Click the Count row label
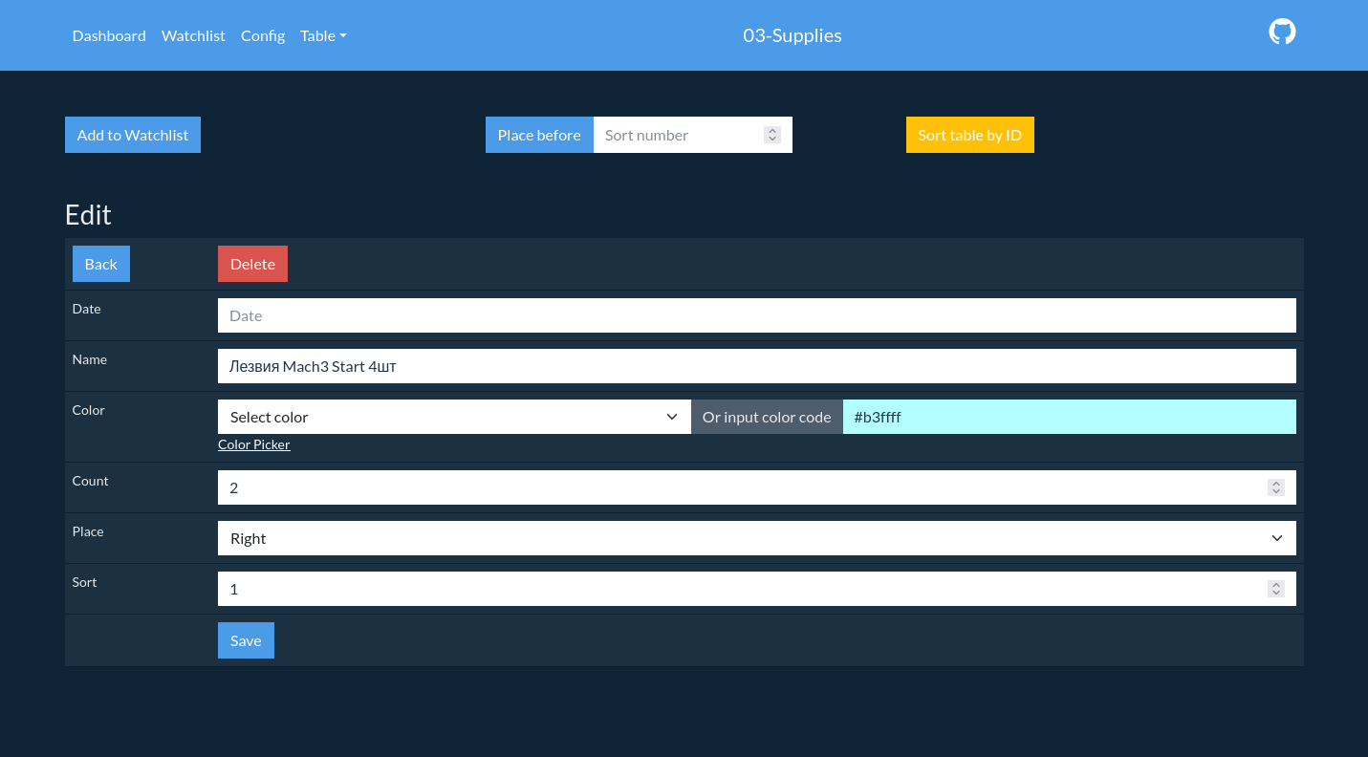Image resolution: width=1368 pixels, height=757 pixels. [x=91, y=481]
